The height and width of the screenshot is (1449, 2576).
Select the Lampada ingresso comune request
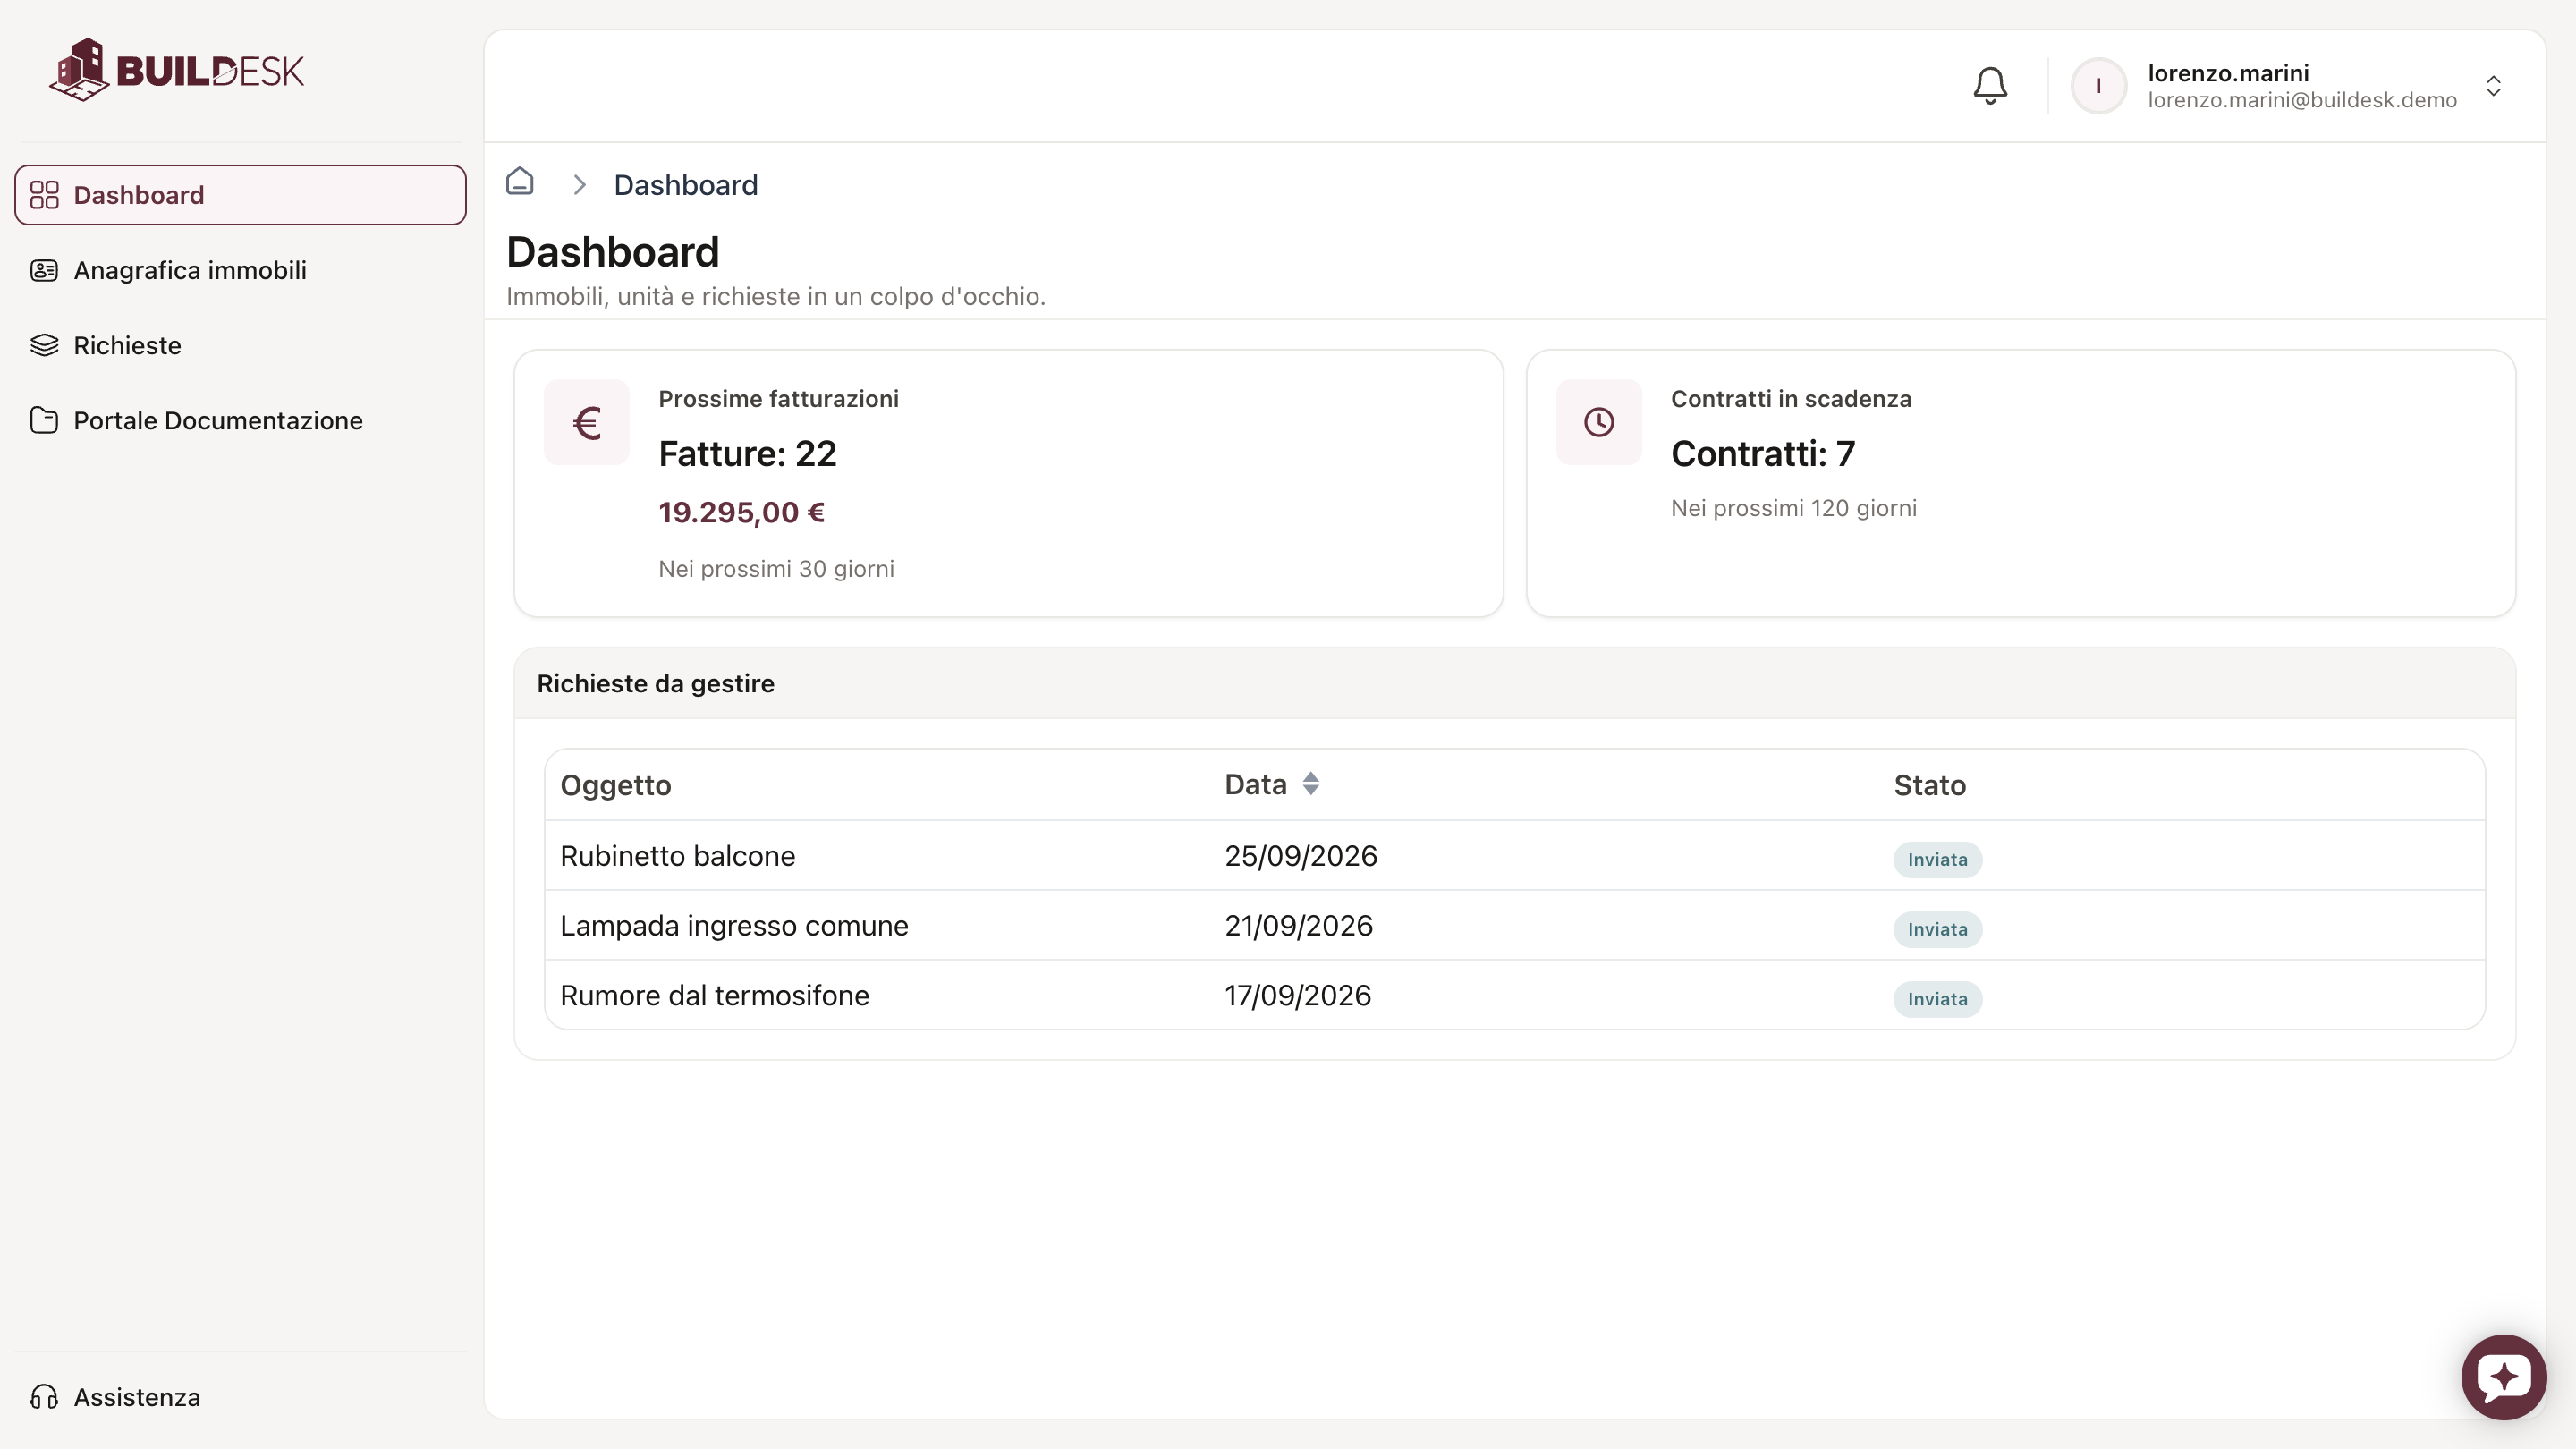coord(1515,926)
